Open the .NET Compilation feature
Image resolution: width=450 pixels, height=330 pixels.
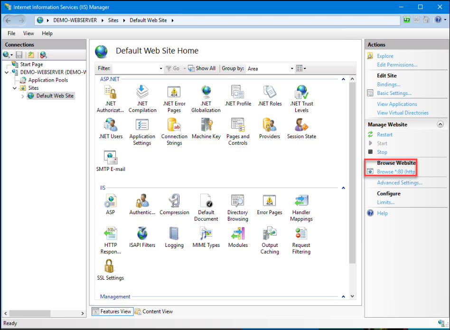pos(142,99)
